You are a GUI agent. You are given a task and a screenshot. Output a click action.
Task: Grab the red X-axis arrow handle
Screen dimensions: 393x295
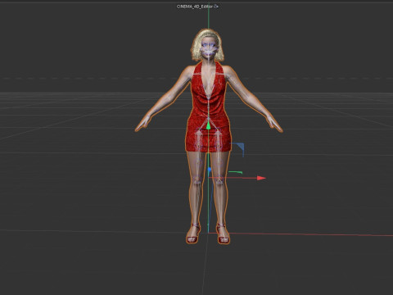261,178
